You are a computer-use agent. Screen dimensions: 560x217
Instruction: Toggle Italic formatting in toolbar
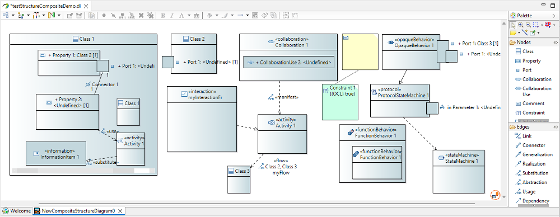pos(172,15)
